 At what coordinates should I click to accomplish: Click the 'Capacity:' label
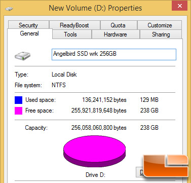point(36,128)
